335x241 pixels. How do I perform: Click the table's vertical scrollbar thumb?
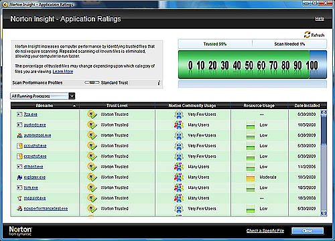tap(324, 130)
